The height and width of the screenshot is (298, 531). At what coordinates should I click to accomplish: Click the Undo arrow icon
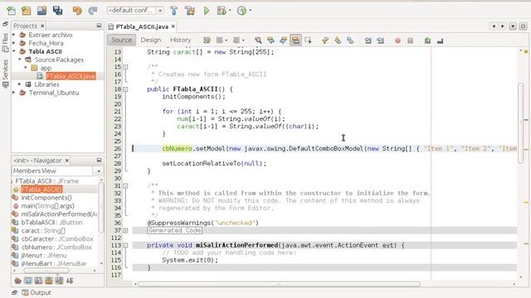77,11
